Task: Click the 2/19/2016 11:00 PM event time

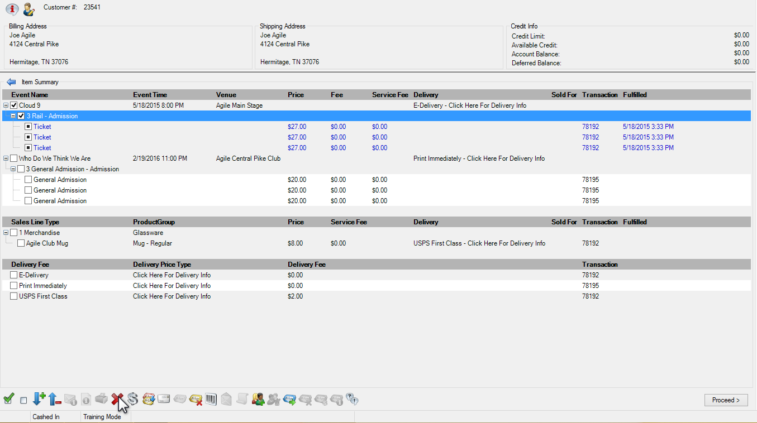Action: 160,158
